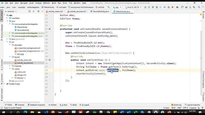Screen dimensions: 205x115
Task: Select colors.xml in values folder
Action: click(x=20, y=72)
